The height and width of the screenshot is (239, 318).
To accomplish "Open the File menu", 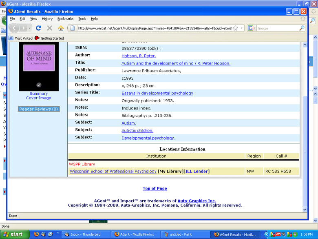I will (12, 19).
